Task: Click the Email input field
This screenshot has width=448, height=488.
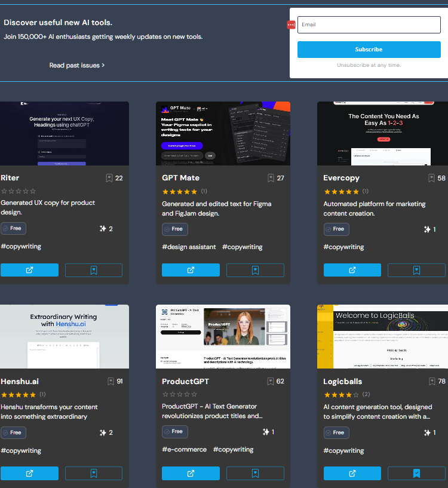Action: [x=369, y=24]
